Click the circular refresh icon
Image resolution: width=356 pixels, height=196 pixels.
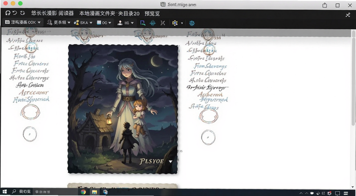[x=22, y=13]
